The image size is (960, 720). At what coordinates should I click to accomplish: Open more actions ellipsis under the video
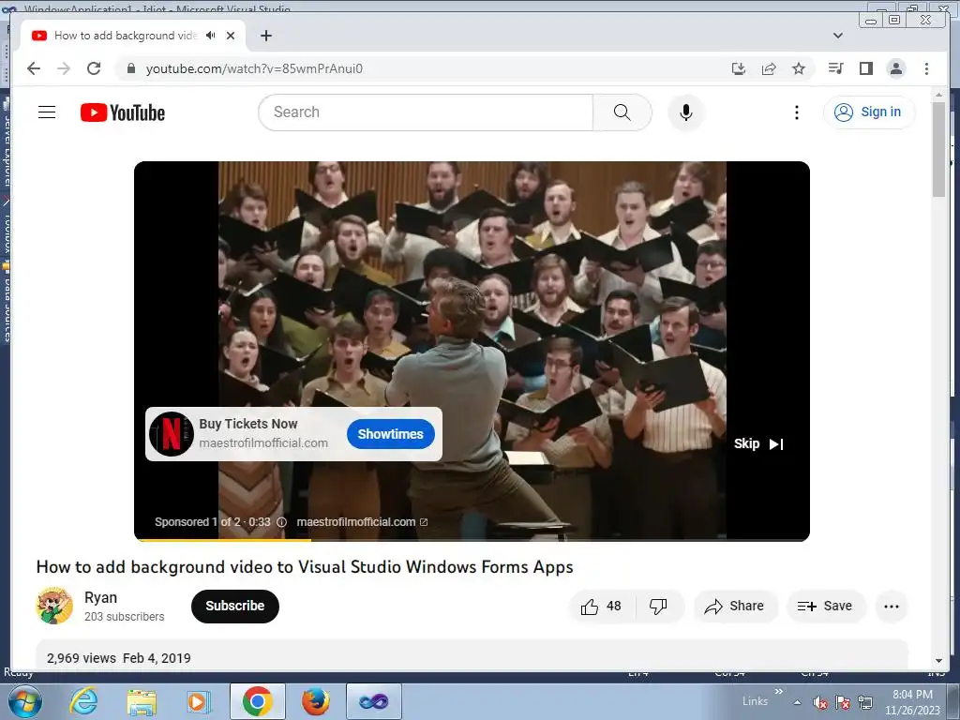click(x=892, y=607)
